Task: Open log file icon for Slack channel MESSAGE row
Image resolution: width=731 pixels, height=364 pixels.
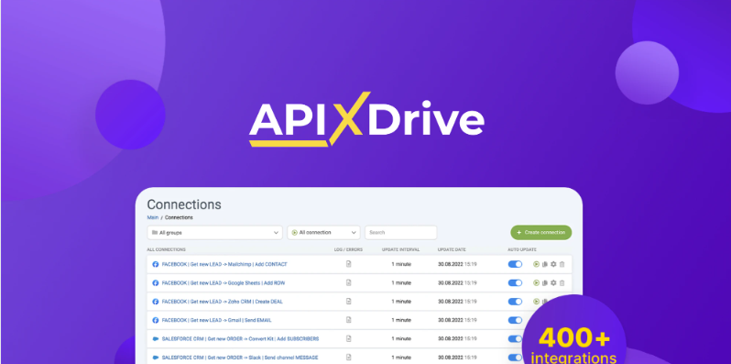Action: pyautogui.click(x=348, y=358)
